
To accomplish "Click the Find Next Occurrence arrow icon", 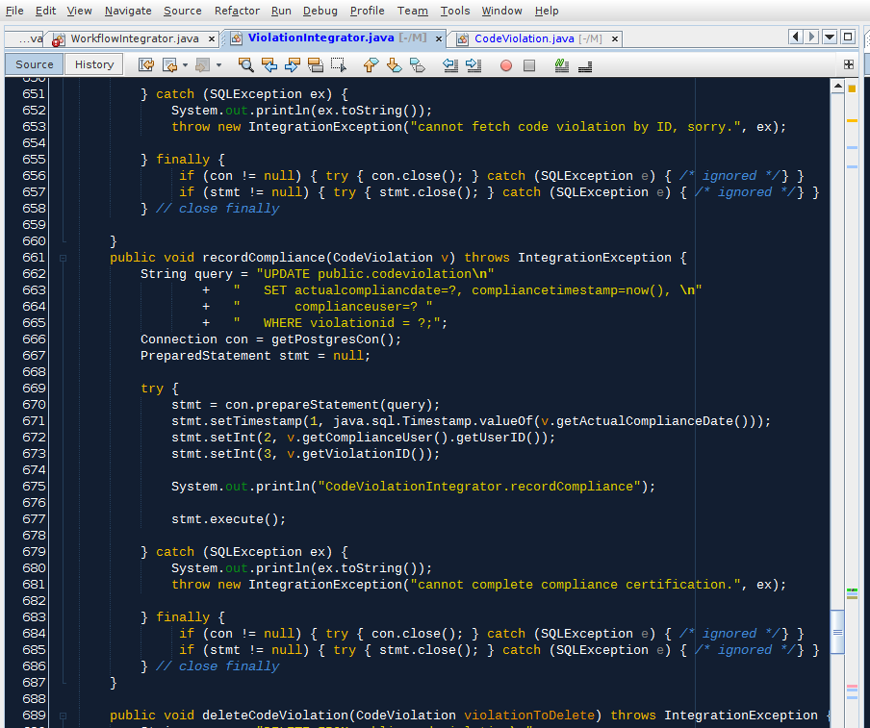I will tap(293, 65).
